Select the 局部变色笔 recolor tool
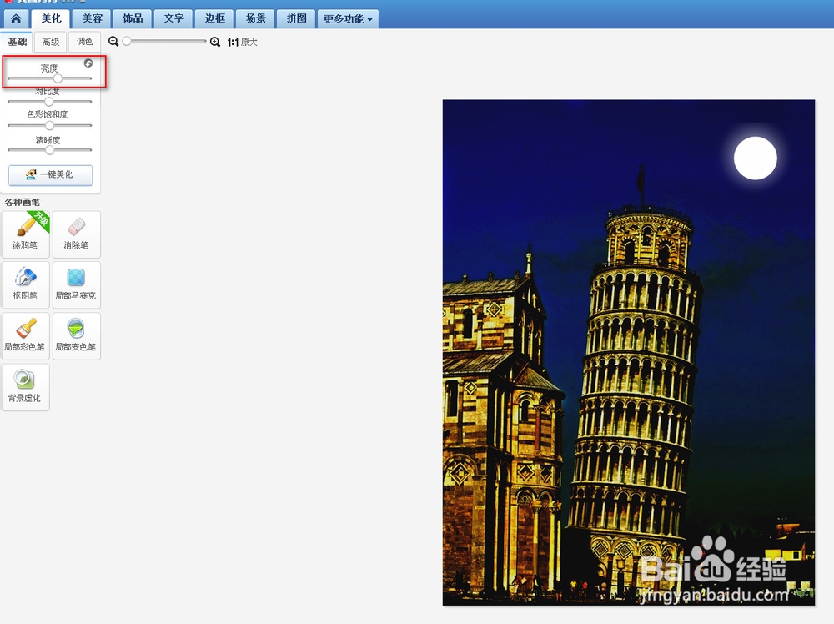The height and width of the screenshot is (624, 834). [x=77, y=335]
